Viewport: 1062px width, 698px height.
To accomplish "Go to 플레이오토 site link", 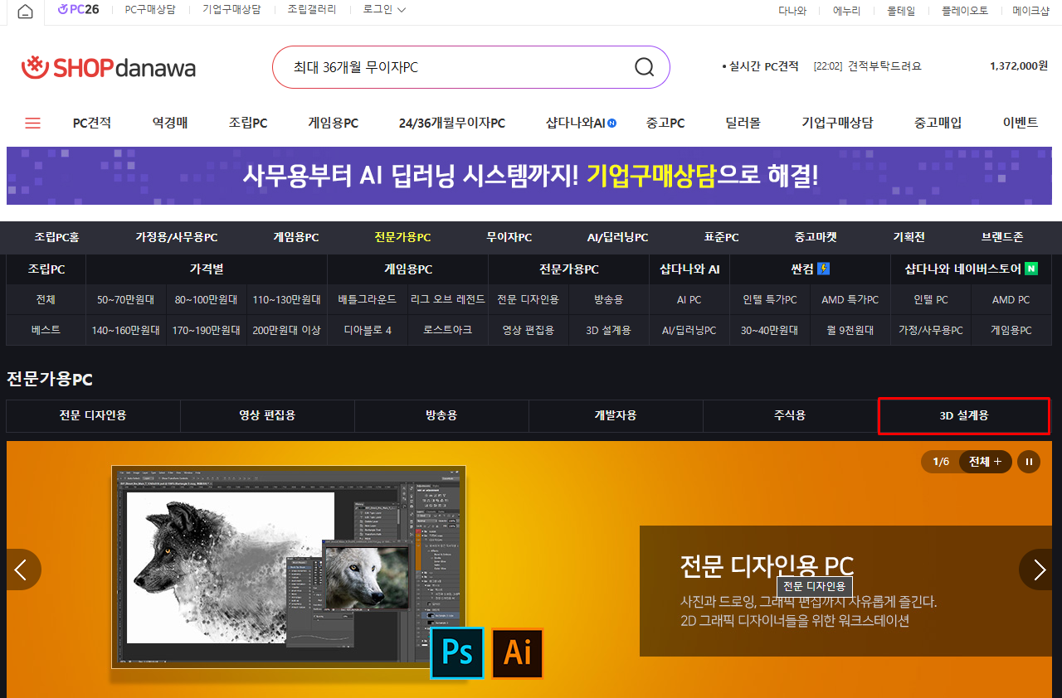I will 965,11.
